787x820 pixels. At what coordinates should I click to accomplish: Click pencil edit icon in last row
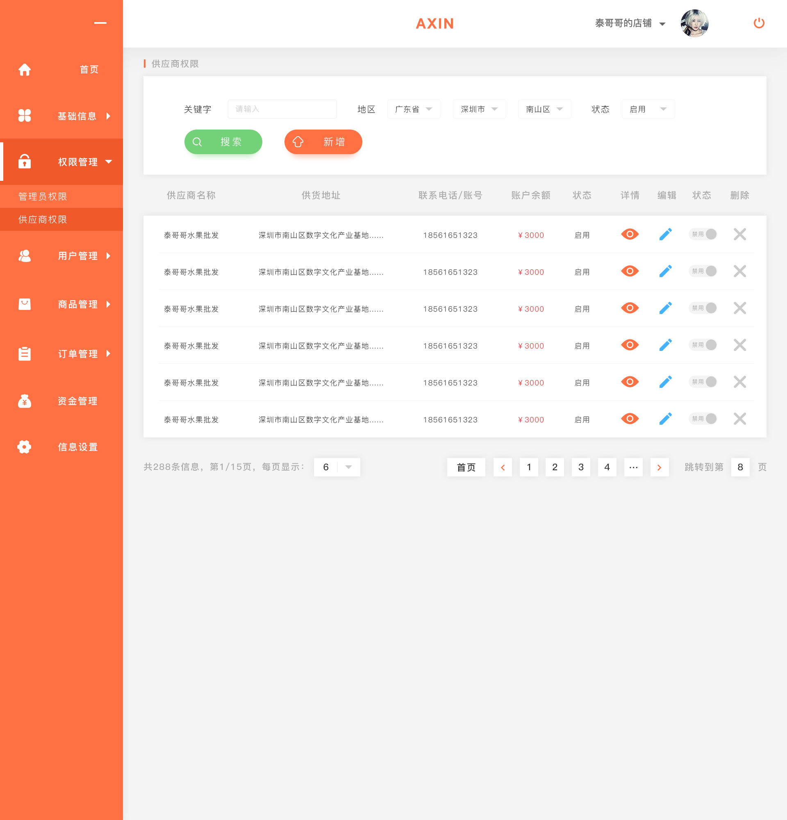tap(665, 419)
